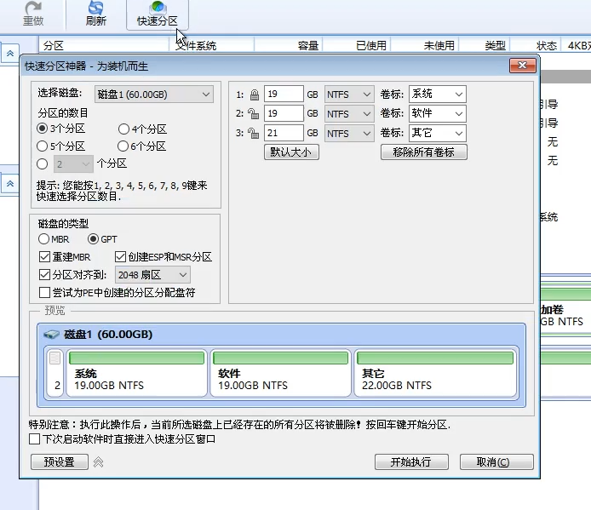591x510 pixels.
Task: Select the 系统 19.00GB preview partition
Action: point(137,373)
